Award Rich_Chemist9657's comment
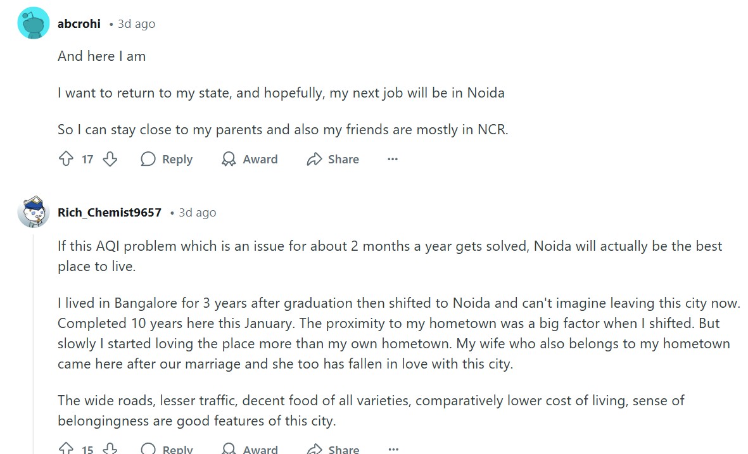 click(250, 448)
